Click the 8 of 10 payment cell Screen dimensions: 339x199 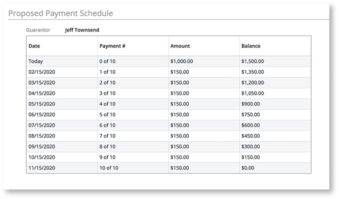107,146
